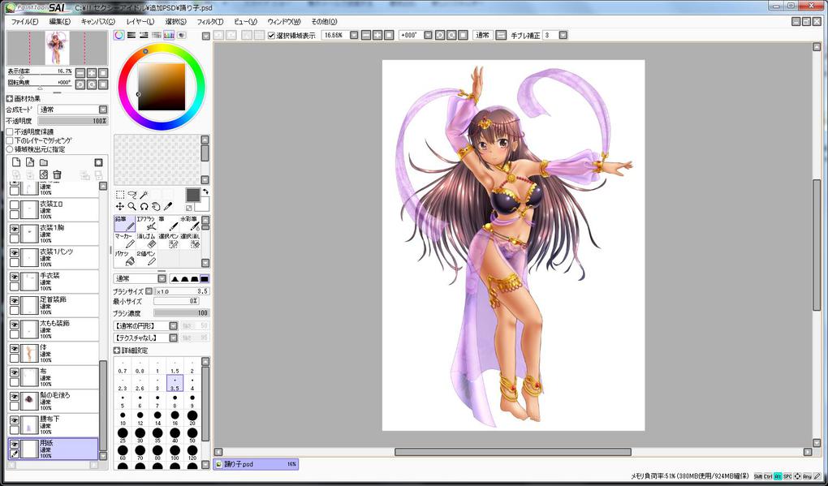Adjust the 不透明度 layer opacity slider
828x486 pixels.
(x=73, y=121)
